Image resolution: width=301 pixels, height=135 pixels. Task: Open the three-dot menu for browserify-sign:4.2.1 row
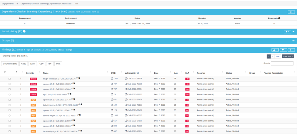pyautogui.click(x=21, y=131)
